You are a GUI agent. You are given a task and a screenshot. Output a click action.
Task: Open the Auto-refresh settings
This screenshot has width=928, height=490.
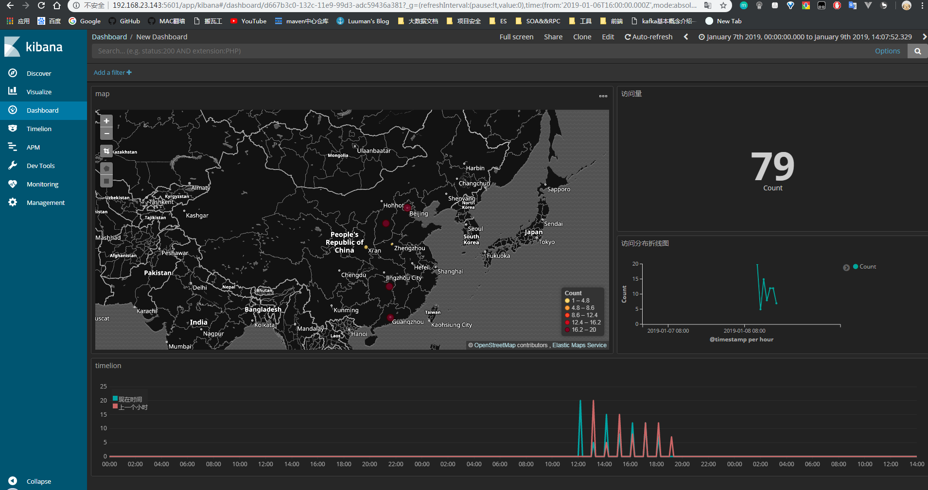[x=648, y=37]
